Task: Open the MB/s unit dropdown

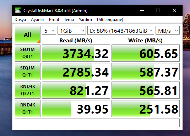Action: pos(168,30)
